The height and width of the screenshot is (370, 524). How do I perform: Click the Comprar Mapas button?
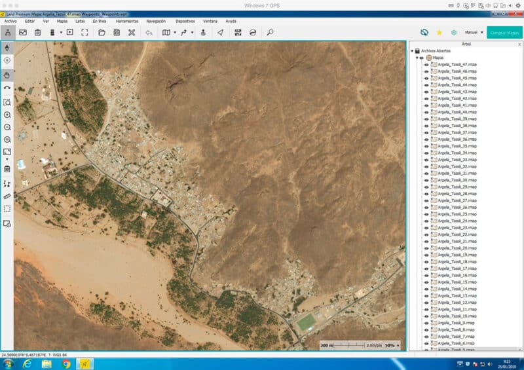[504, 33]
